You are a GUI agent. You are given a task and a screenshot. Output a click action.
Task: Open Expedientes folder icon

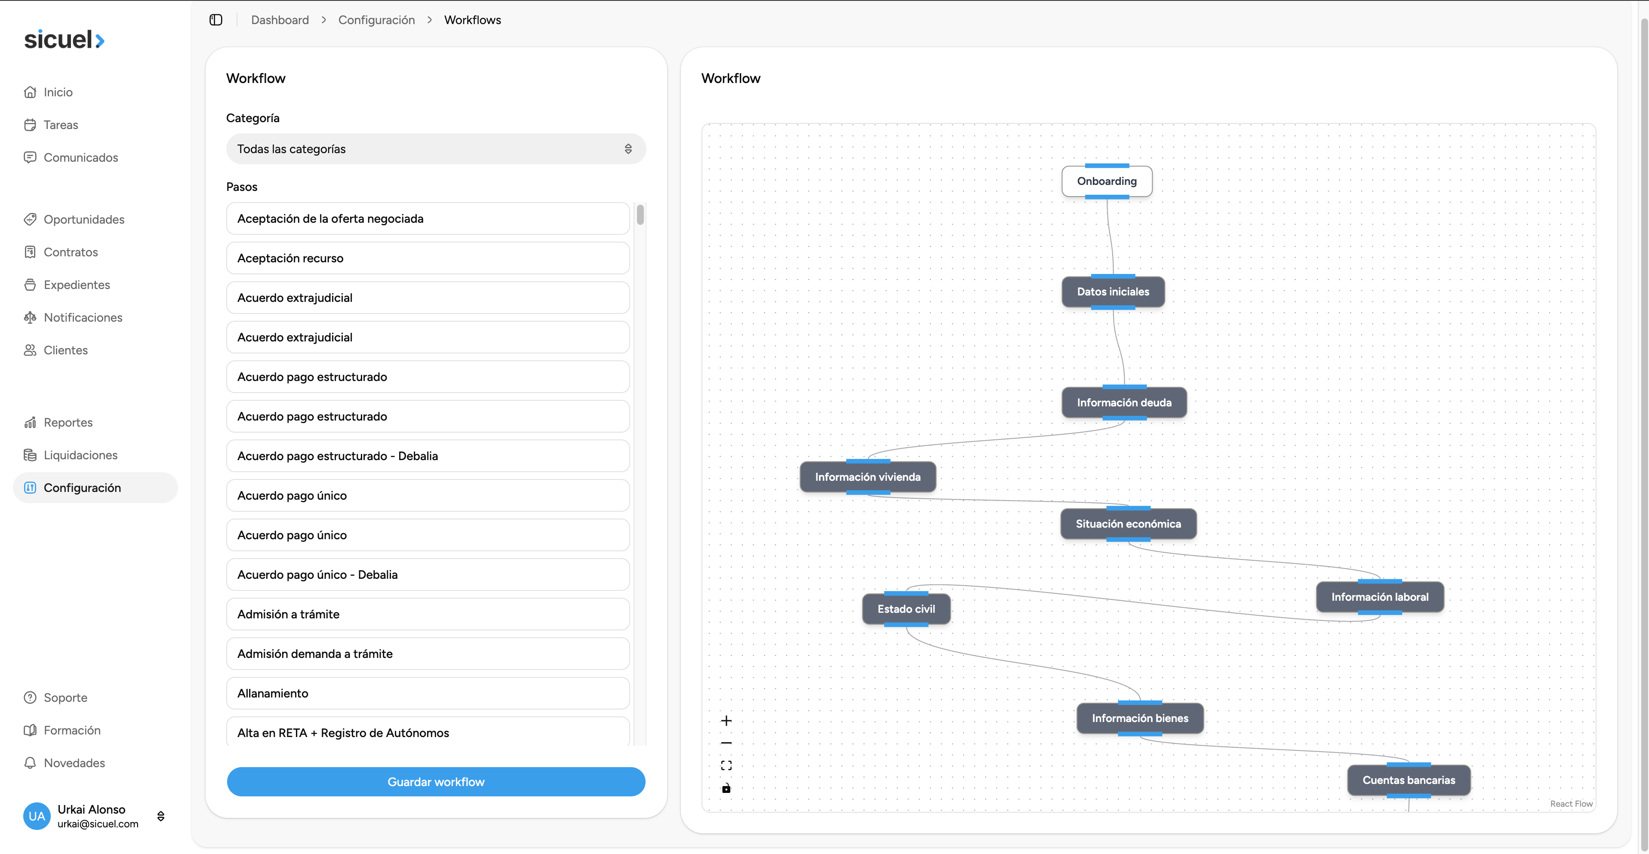pyautogui.click(x=30, y=285)
